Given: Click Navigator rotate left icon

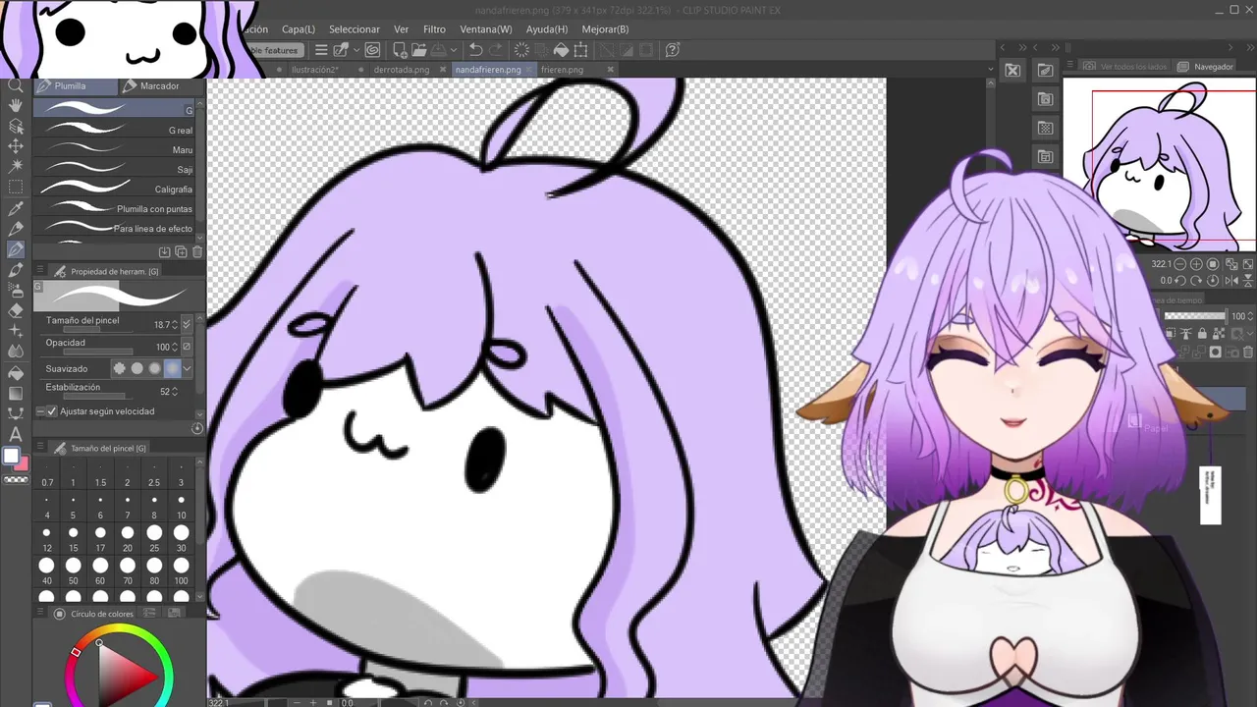Looking at the screenshot, I should [1181, 281].
